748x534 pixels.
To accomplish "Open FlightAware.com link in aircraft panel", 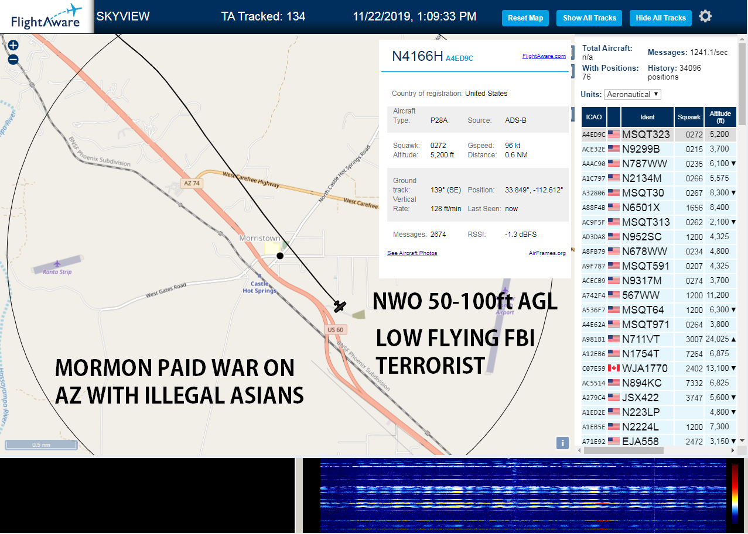I will (x=544, y=56).
